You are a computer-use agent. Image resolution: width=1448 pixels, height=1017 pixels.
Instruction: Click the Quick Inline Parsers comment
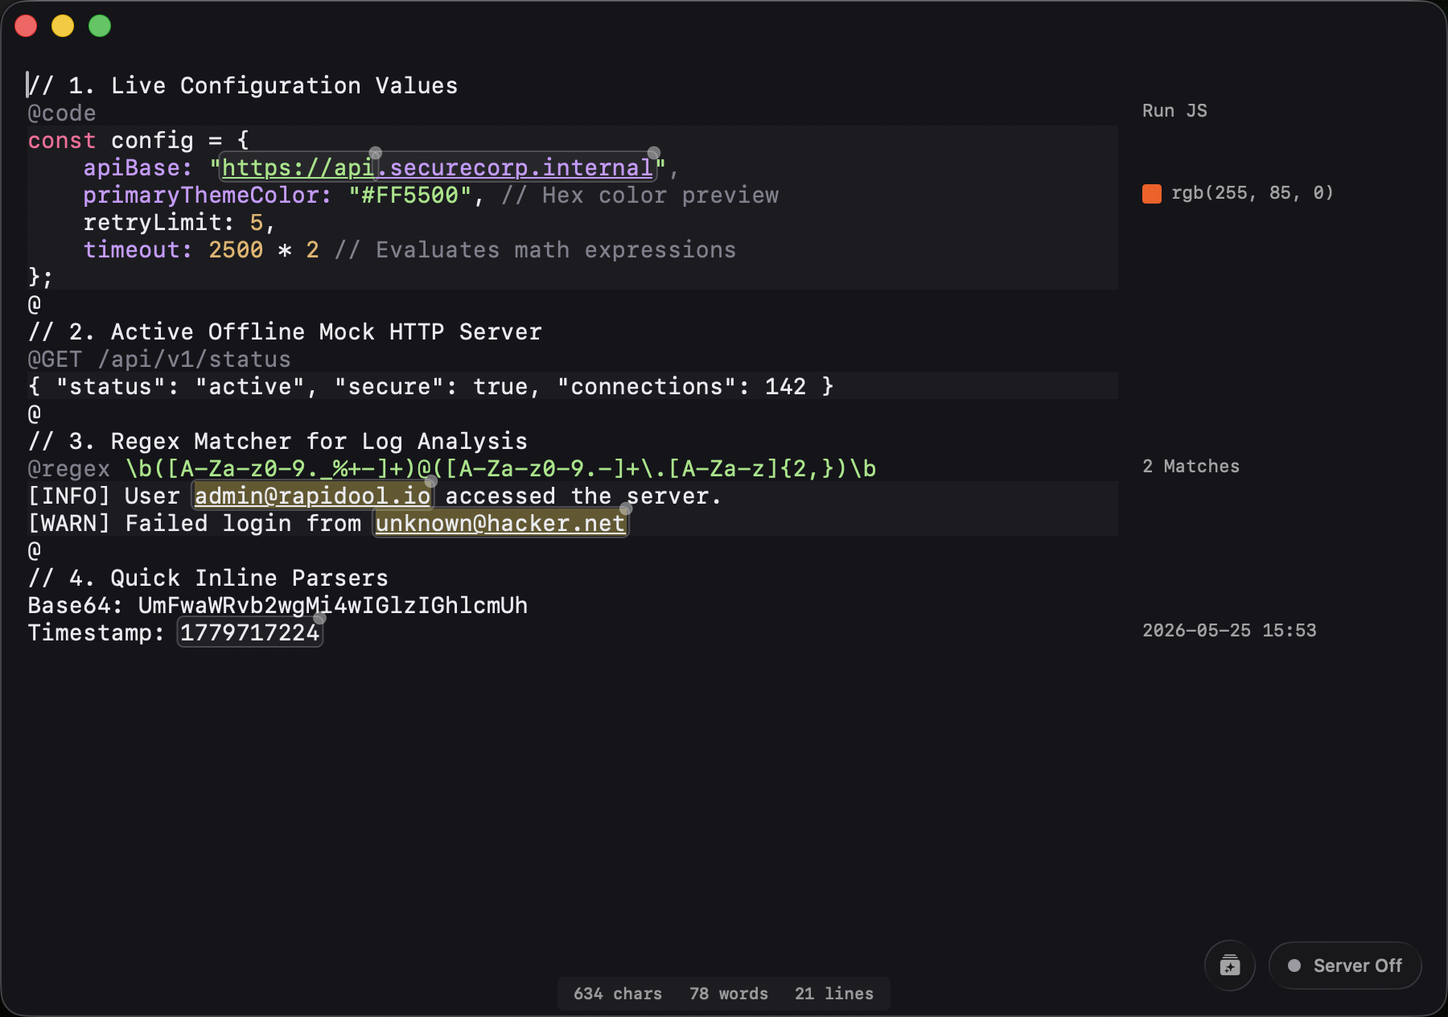208,578
